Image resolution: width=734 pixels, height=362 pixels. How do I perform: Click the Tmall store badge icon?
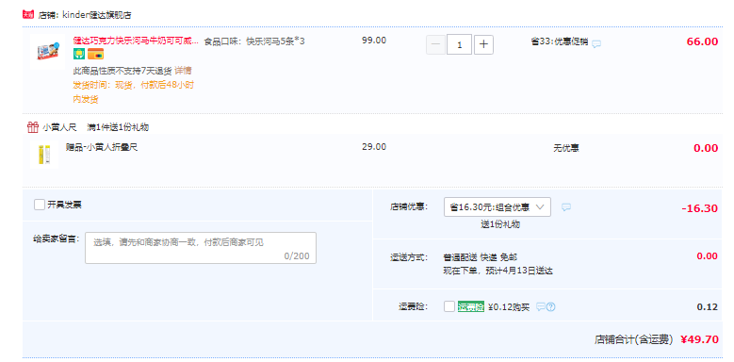(x=28, y=14)
